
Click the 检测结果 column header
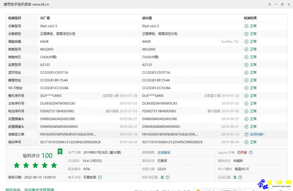click(250, 18)
